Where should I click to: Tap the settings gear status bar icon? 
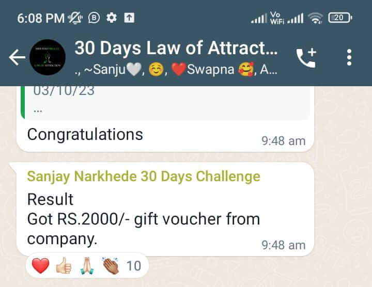[112, 18]
